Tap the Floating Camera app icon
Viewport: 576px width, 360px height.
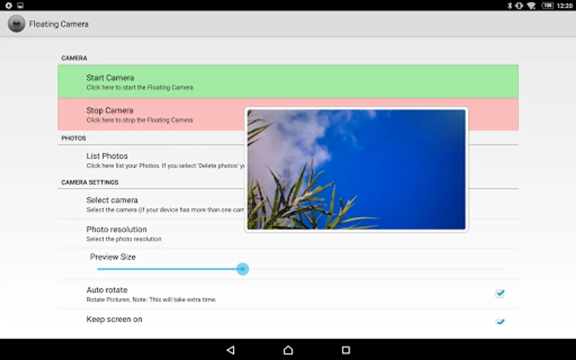click(16, 24)
